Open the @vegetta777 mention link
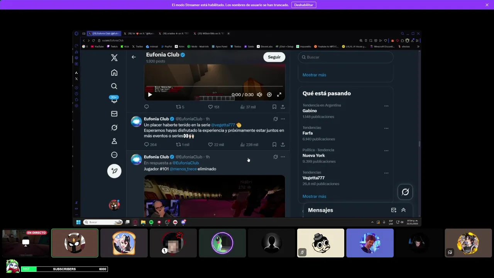 223,125
